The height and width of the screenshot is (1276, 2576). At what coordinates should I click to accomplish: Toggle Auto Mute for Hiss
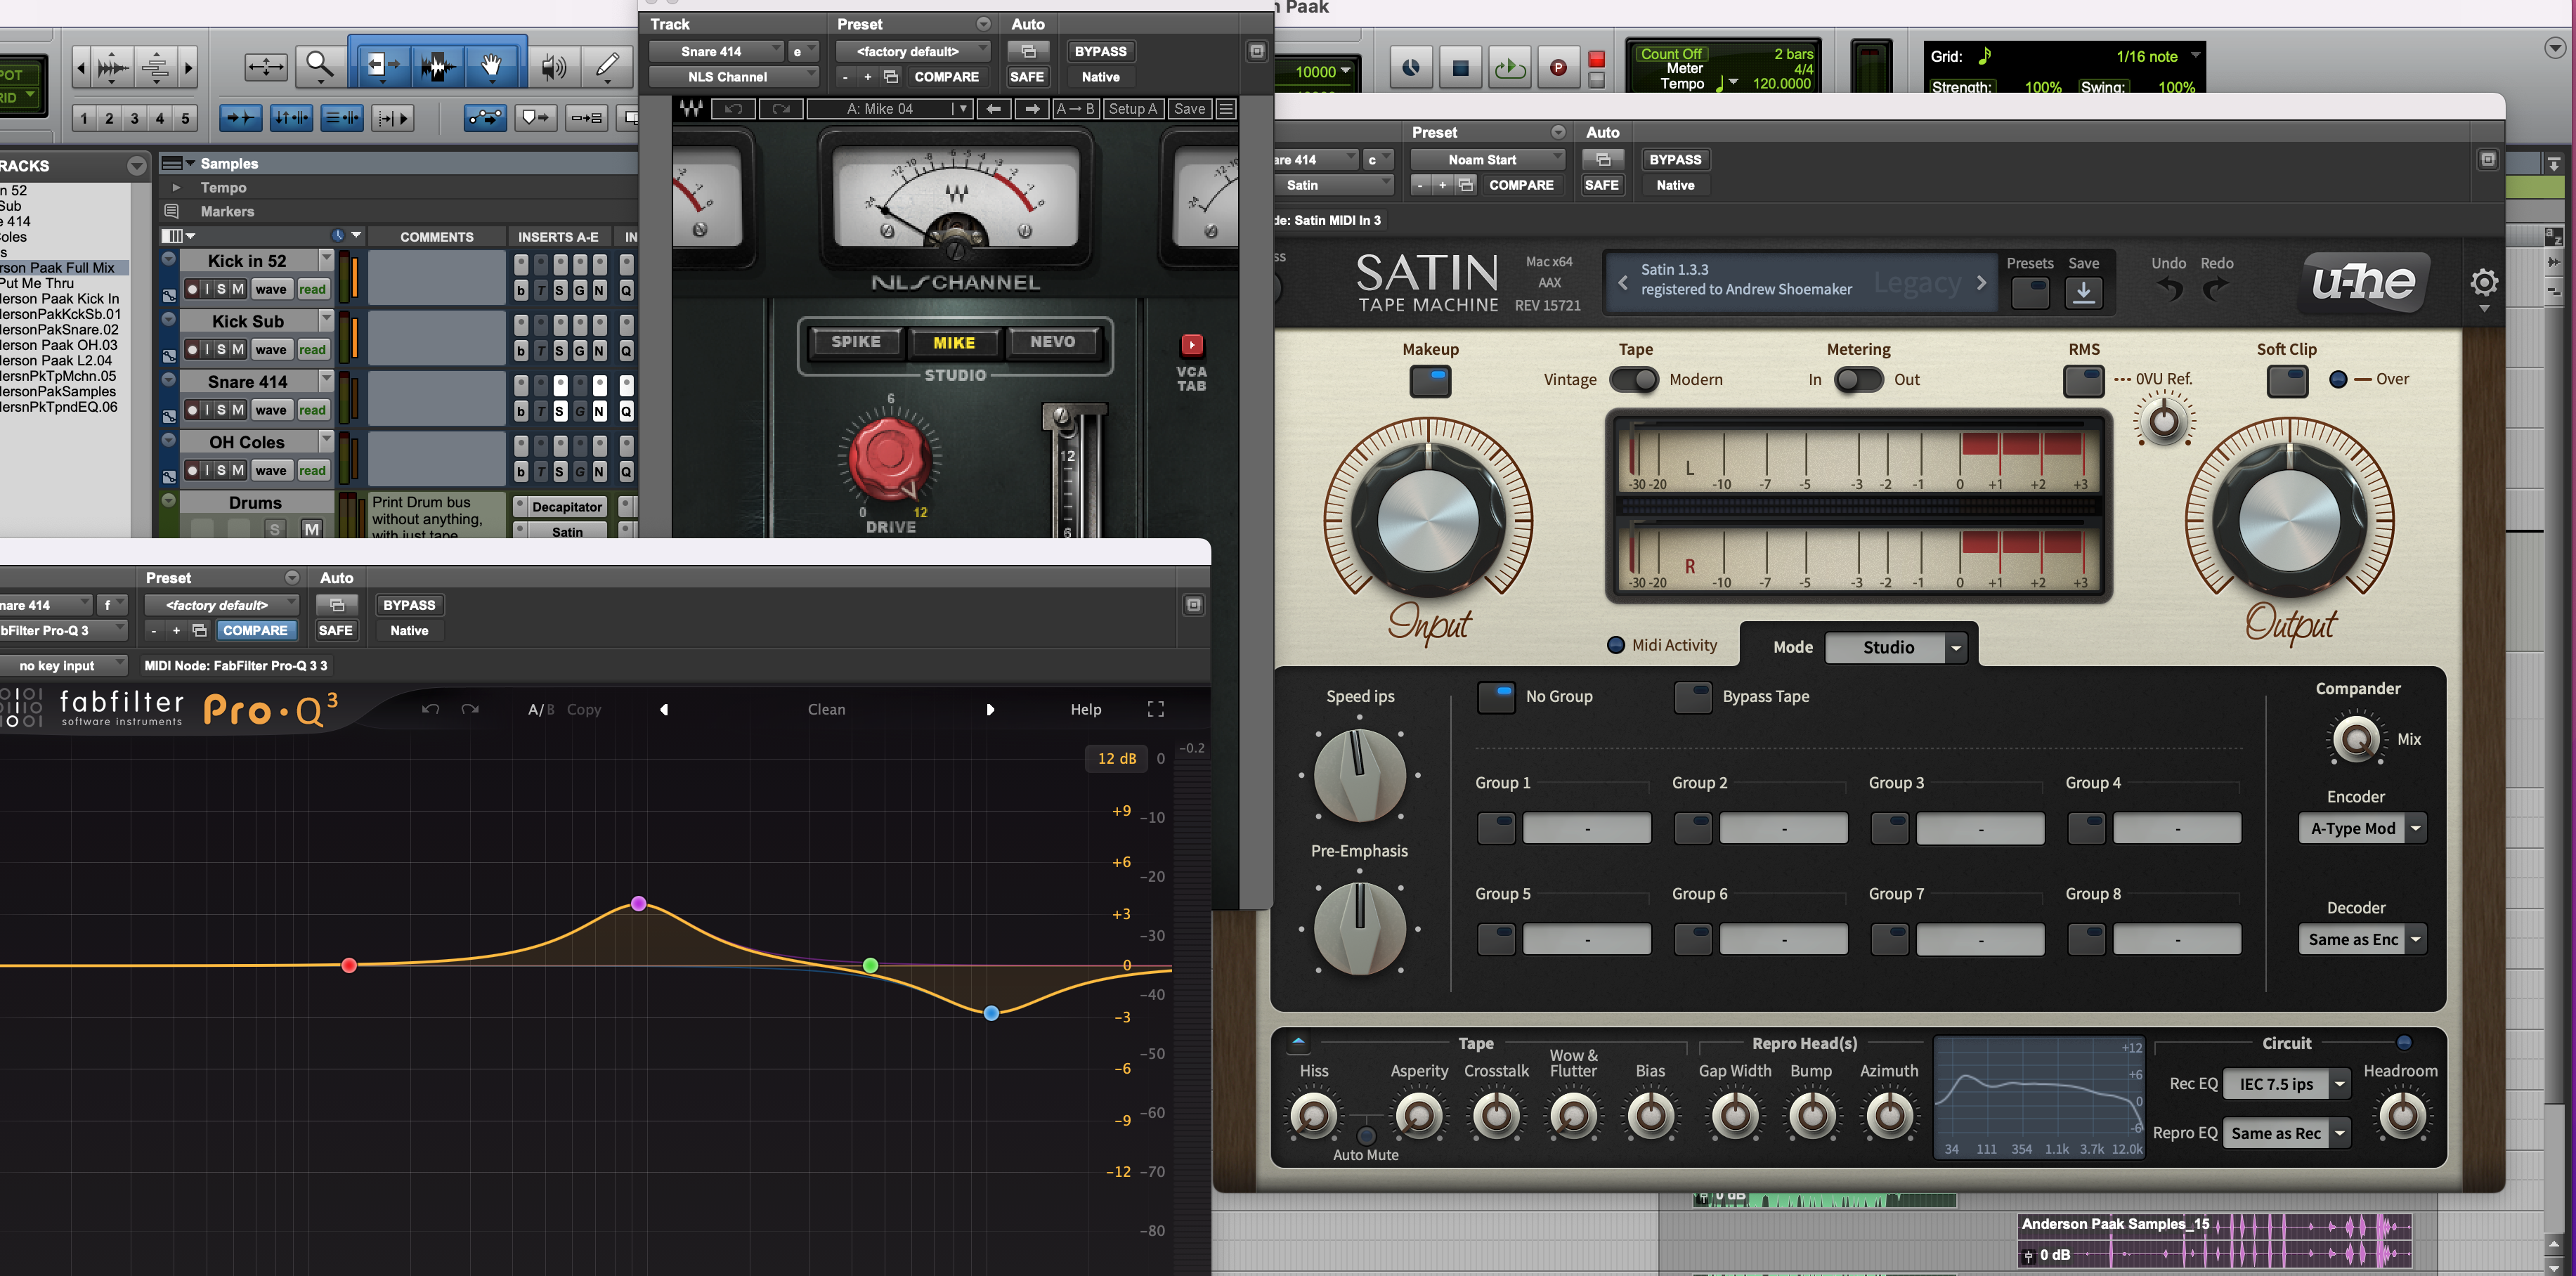(1366, 1135)
